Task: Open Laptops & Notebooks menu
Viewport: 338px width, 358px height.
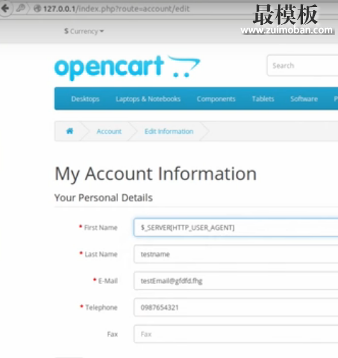Action: pos(148,99)
